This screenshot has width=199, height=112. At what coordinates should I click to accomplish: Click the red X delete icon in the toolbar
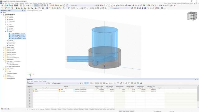click(156, 8)
